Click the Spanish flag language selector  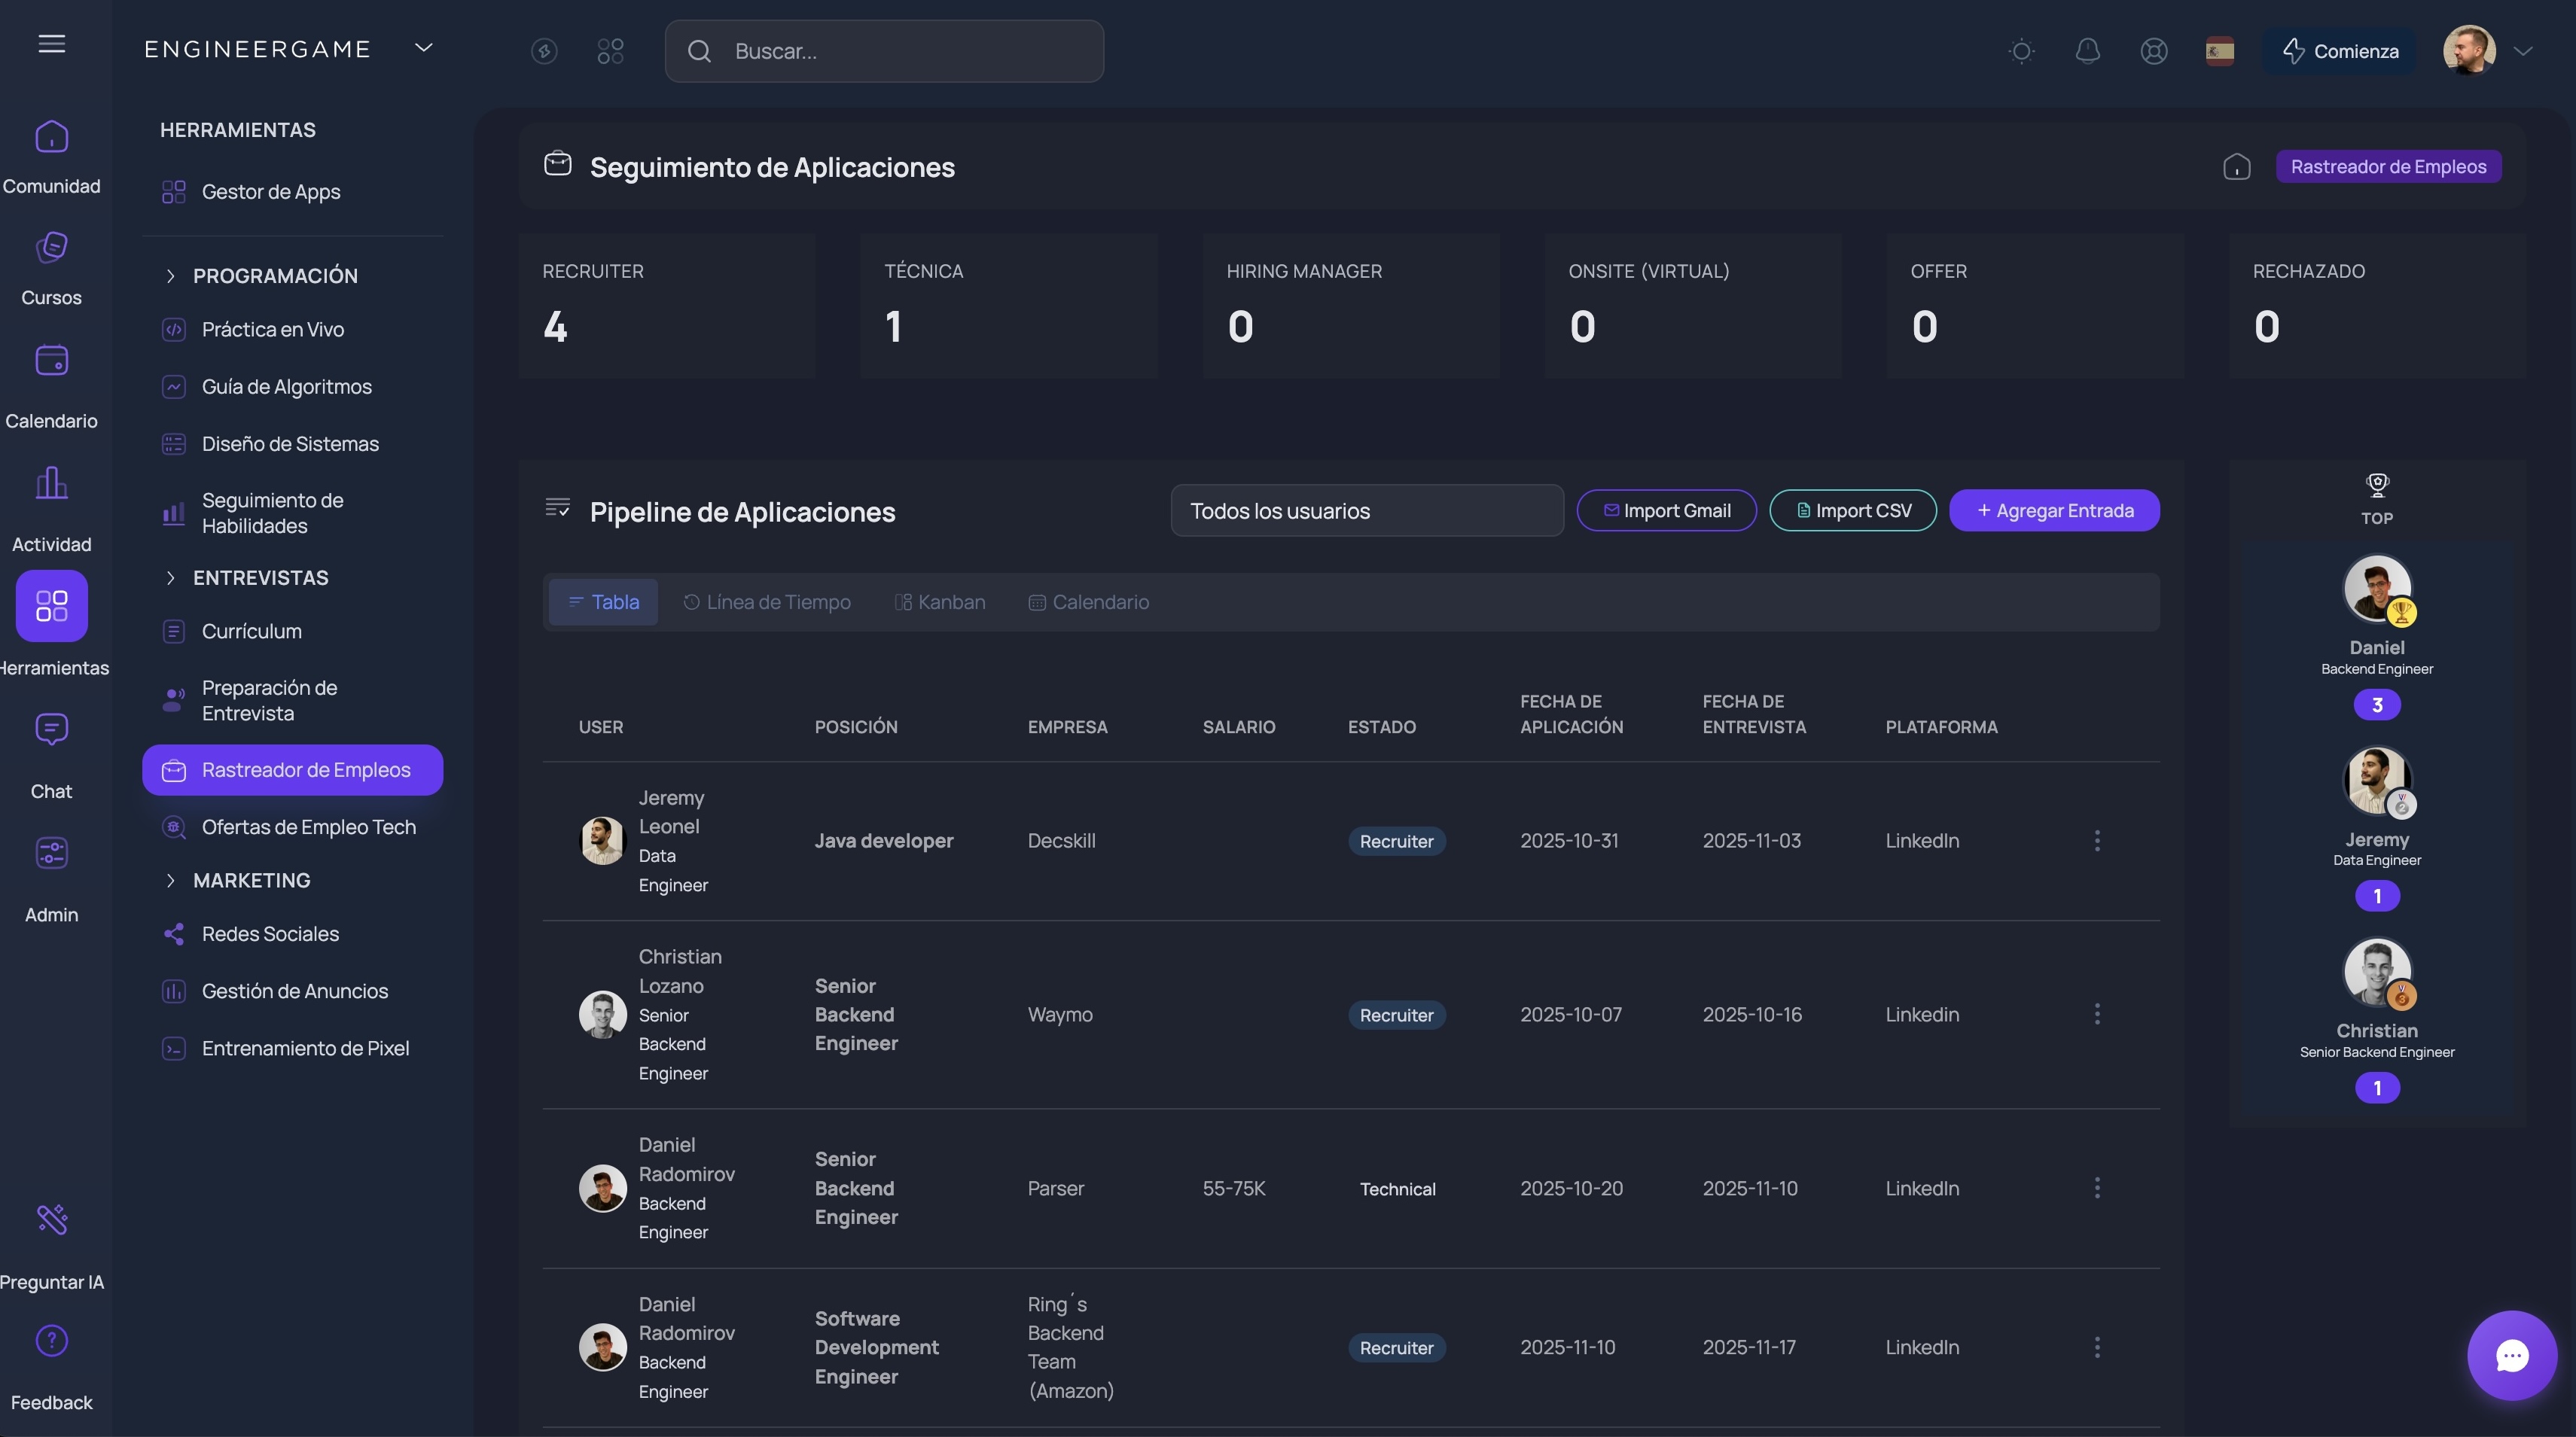coord(2220,51)
